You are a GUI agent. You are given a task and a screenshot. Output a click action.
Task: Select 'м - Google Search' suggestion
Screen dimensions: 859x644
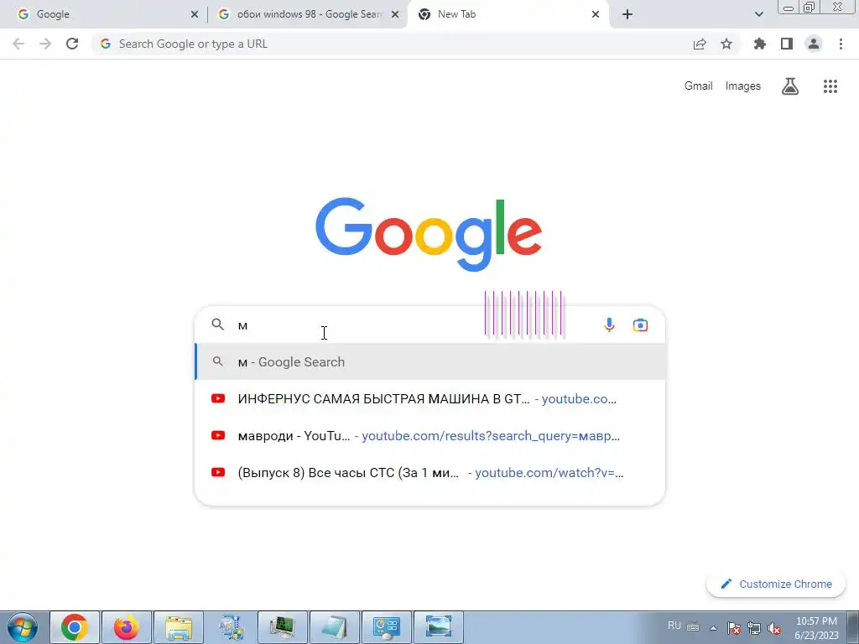(x=430, y=362)
